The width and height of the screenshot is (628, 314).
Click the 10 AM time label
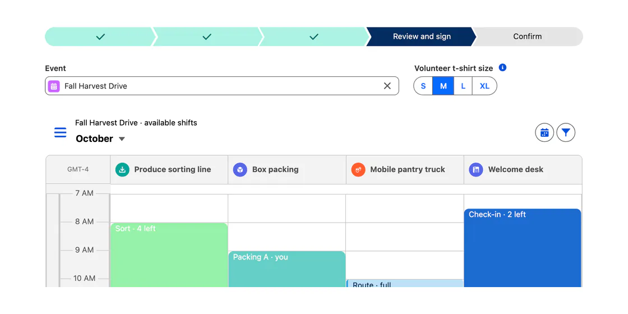tap(84, 278)
